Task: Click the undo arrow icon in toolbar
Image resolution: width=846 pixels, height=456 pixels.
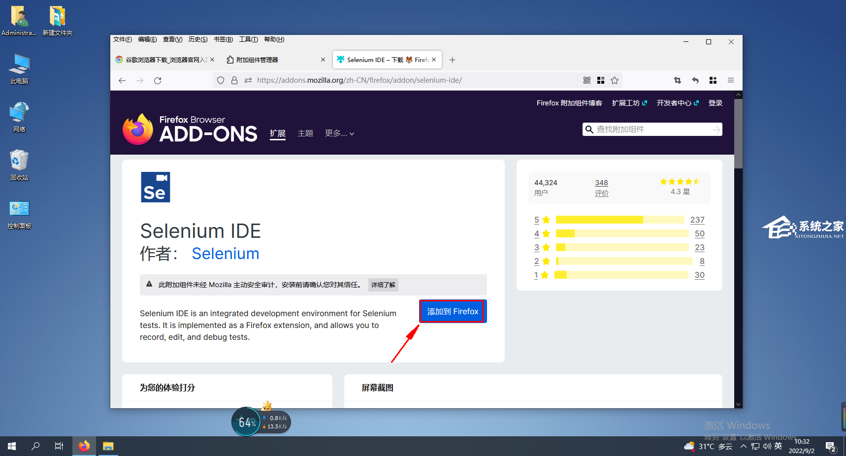Action: [x=695, y=80]
